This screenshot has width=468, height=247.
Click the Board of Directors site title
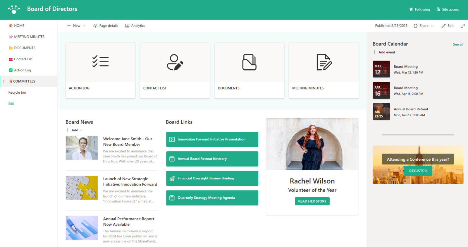pyautogui.click(x=52, y=9)
